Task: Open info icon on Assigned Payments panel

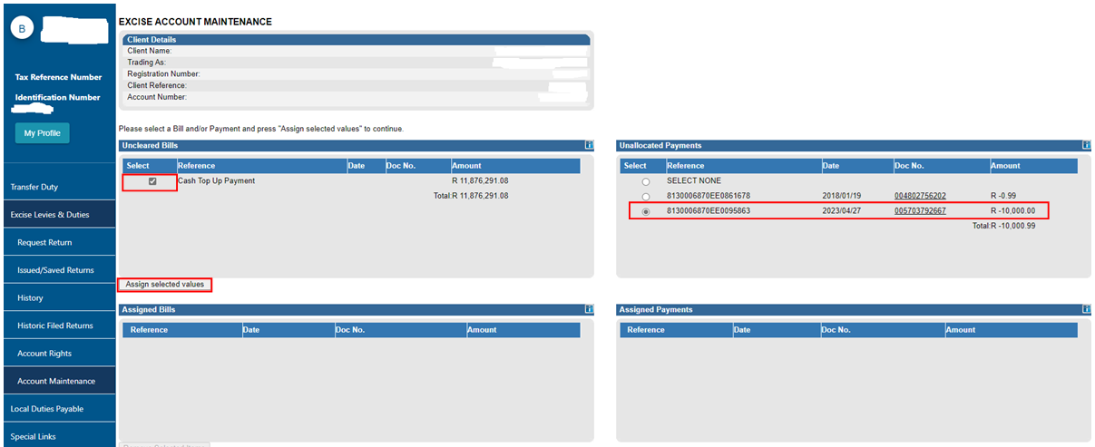Action: tap(1086, 309)
